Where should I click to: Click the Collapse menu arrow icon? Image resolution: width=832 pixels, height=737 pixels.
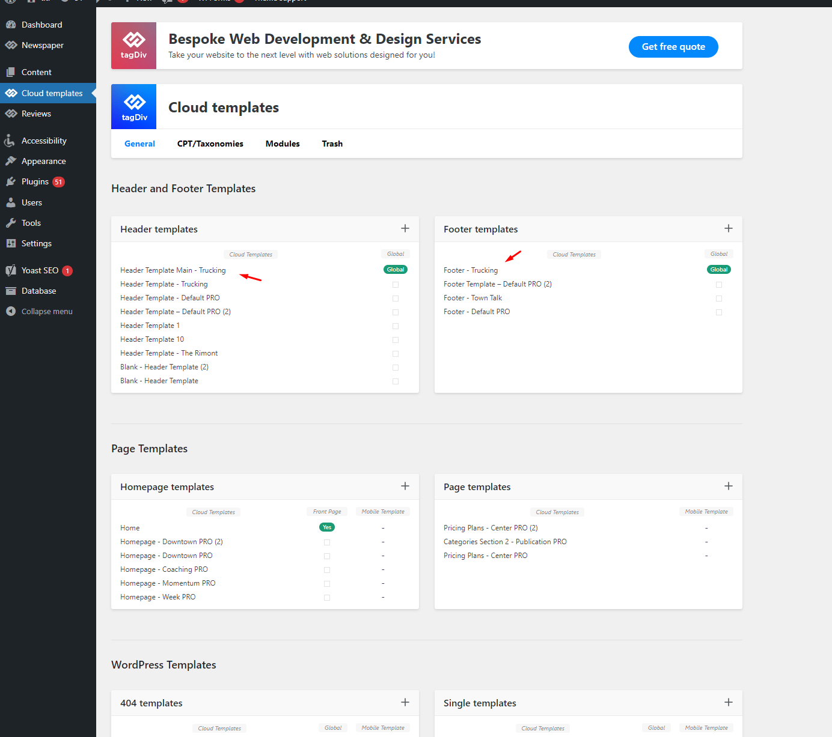pyautogui.click(x=11, y=311)
